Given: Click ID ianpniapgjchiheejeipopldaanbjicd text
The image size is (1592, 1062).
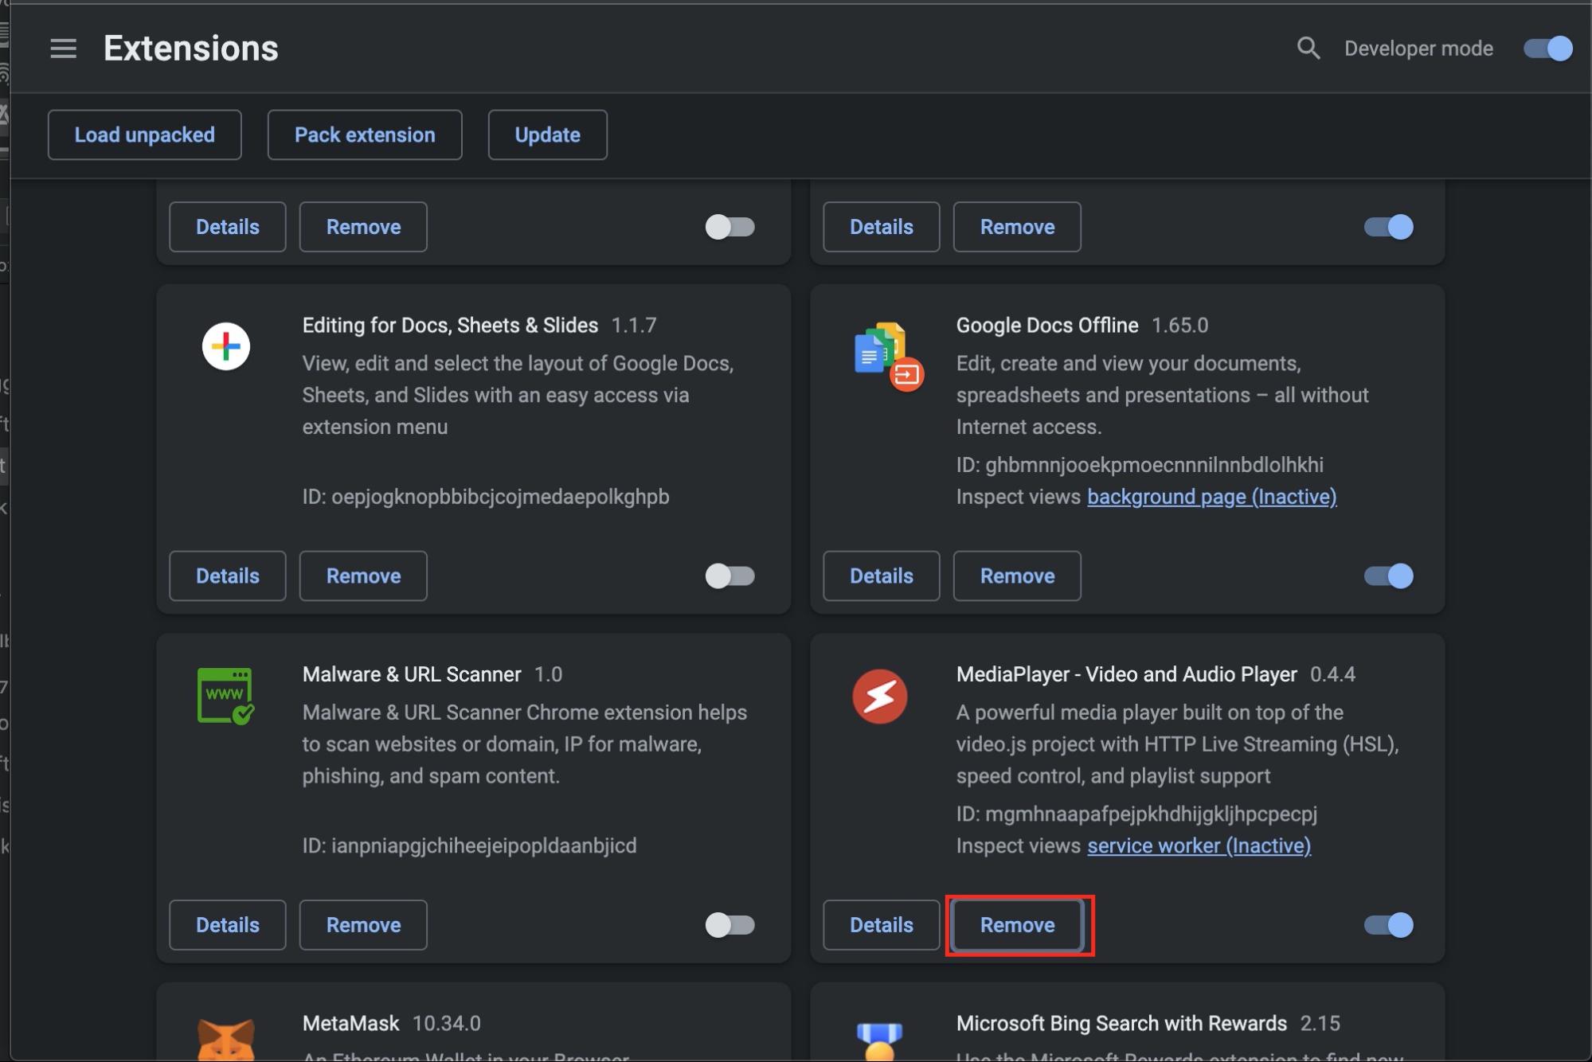Looking at the screenshot, I should click(469, 845).
